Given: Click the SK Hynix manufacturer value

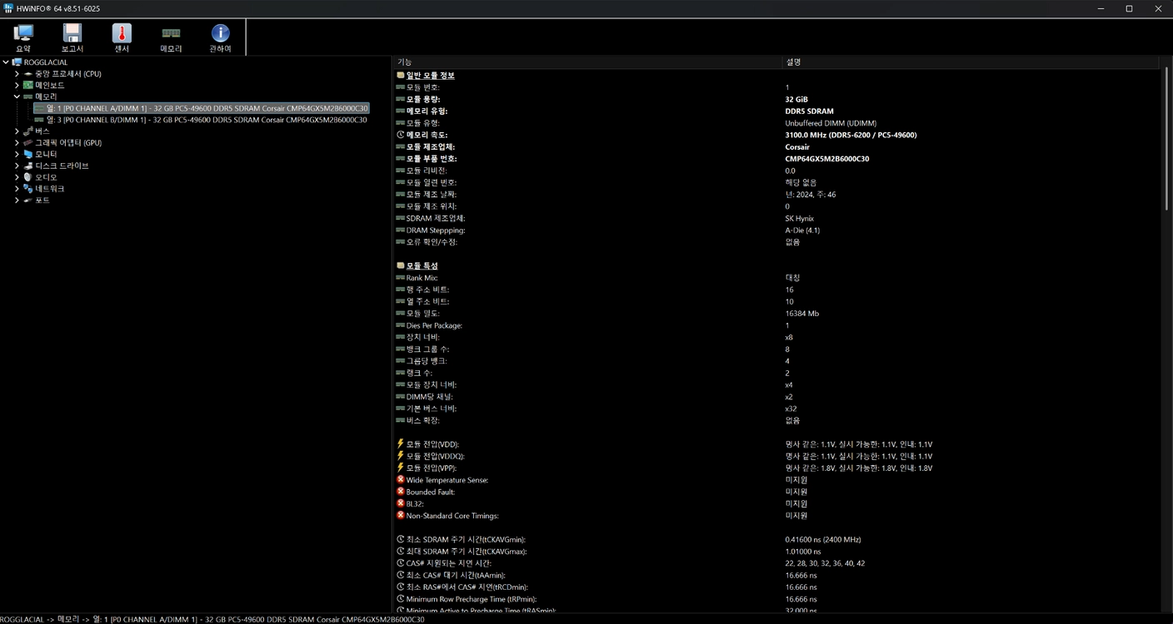Looking at the screenshot, I should tap(801, 219).
